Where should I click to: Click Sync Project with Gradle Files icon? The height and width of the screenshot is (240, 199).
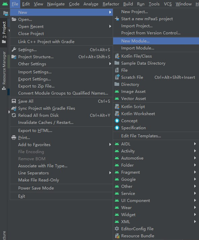14,108
